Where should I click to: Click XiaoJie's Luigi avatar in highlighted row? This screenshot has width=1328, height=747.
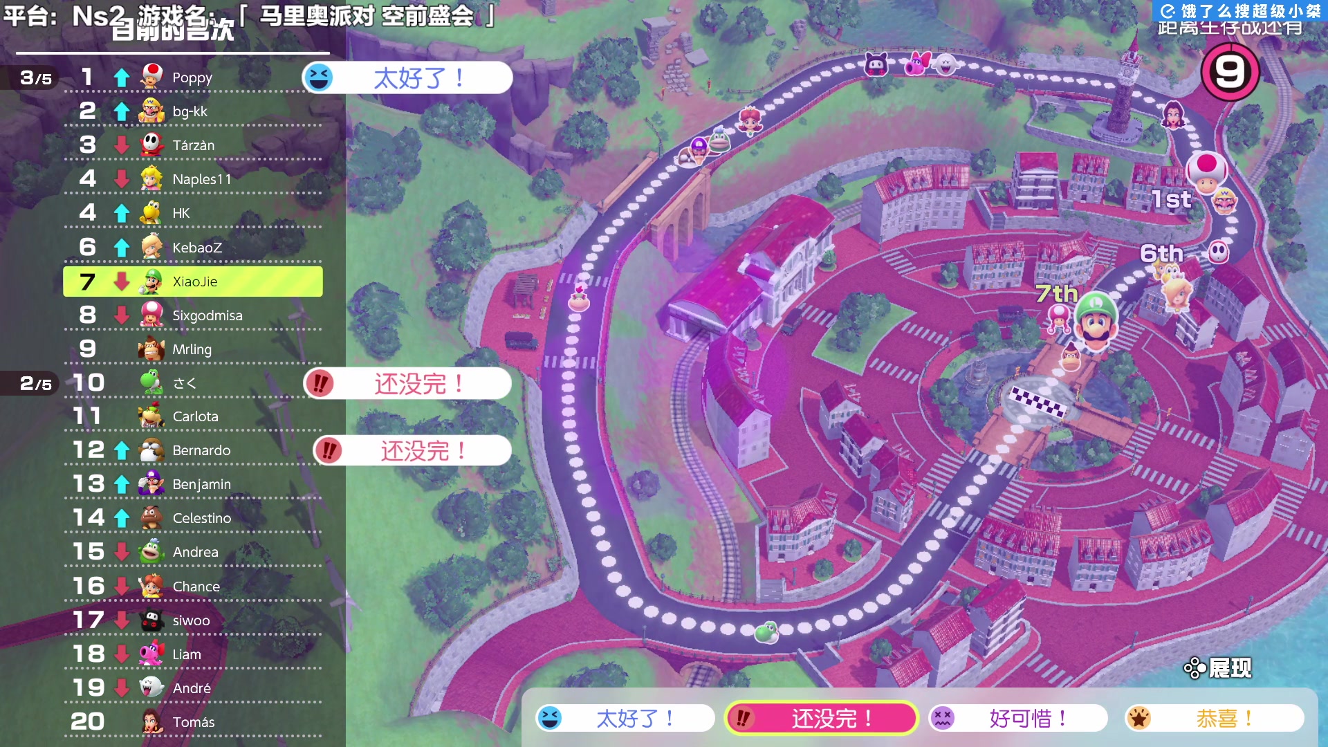pyautogui.click(x=151, y=282)
